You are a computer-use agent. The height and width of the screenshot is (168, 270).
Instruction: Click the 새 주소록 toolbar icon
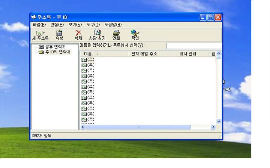[39, 33]
